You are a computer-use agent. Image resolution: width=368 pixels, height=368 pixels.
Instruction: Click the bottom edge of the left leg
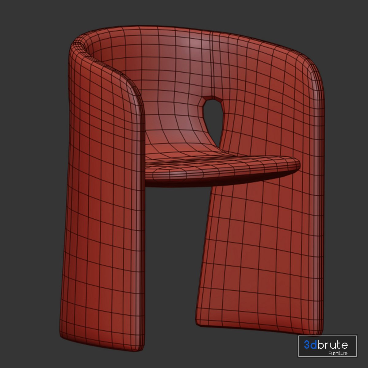click(x=101, y=343)
